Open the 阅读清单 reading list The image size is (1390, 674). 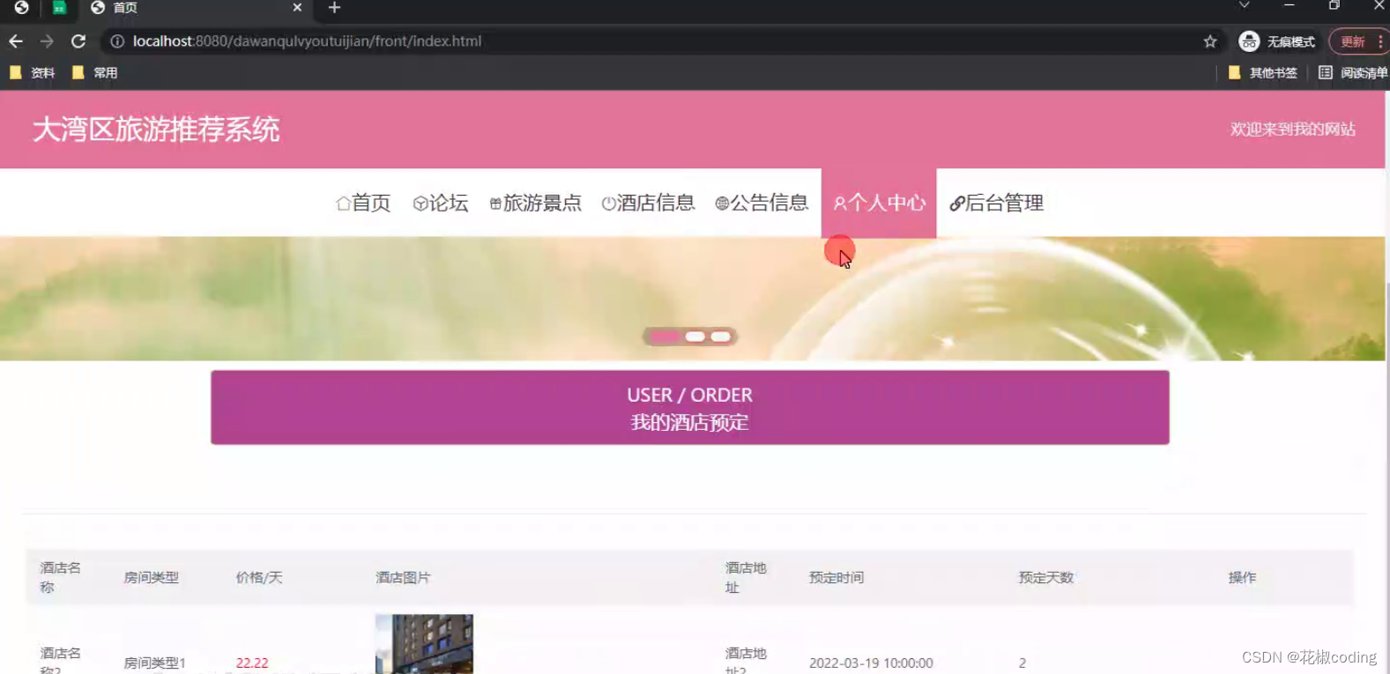tap(1353, 73)
